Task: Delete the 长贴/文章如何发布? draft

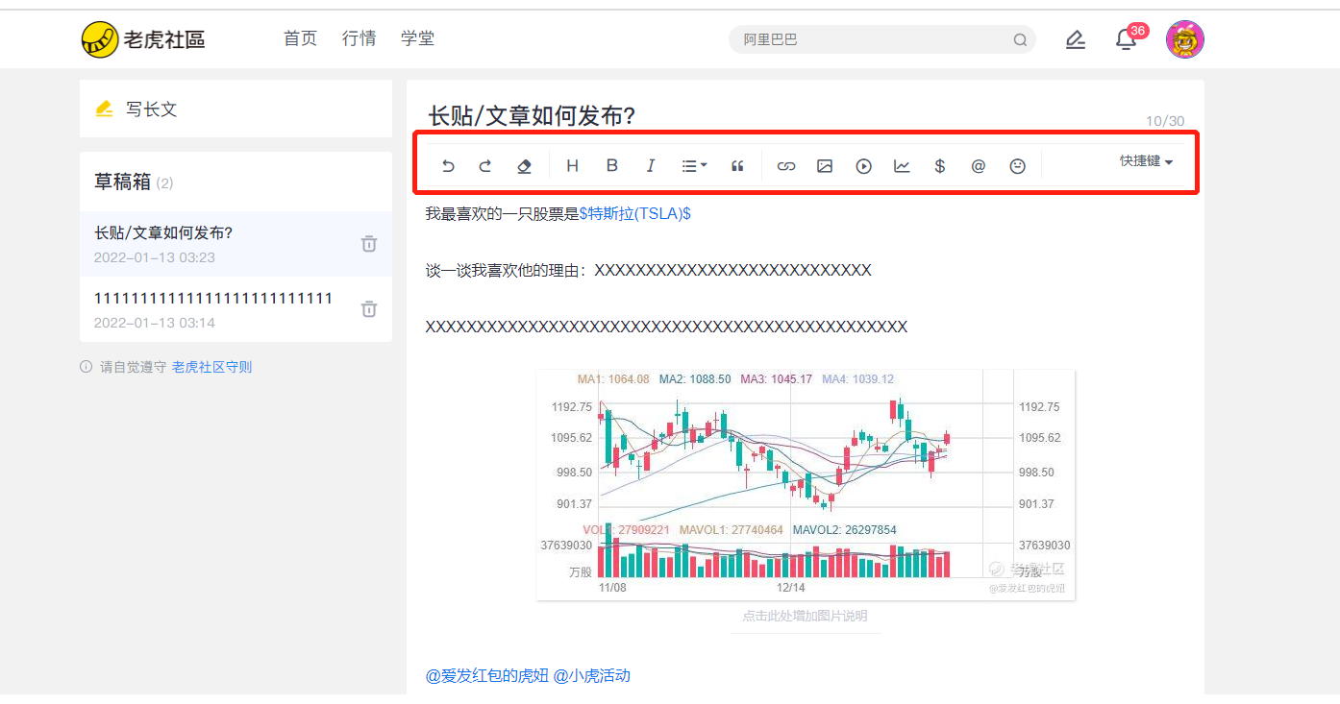Action: pyautogui.click(x=369, y=244)
